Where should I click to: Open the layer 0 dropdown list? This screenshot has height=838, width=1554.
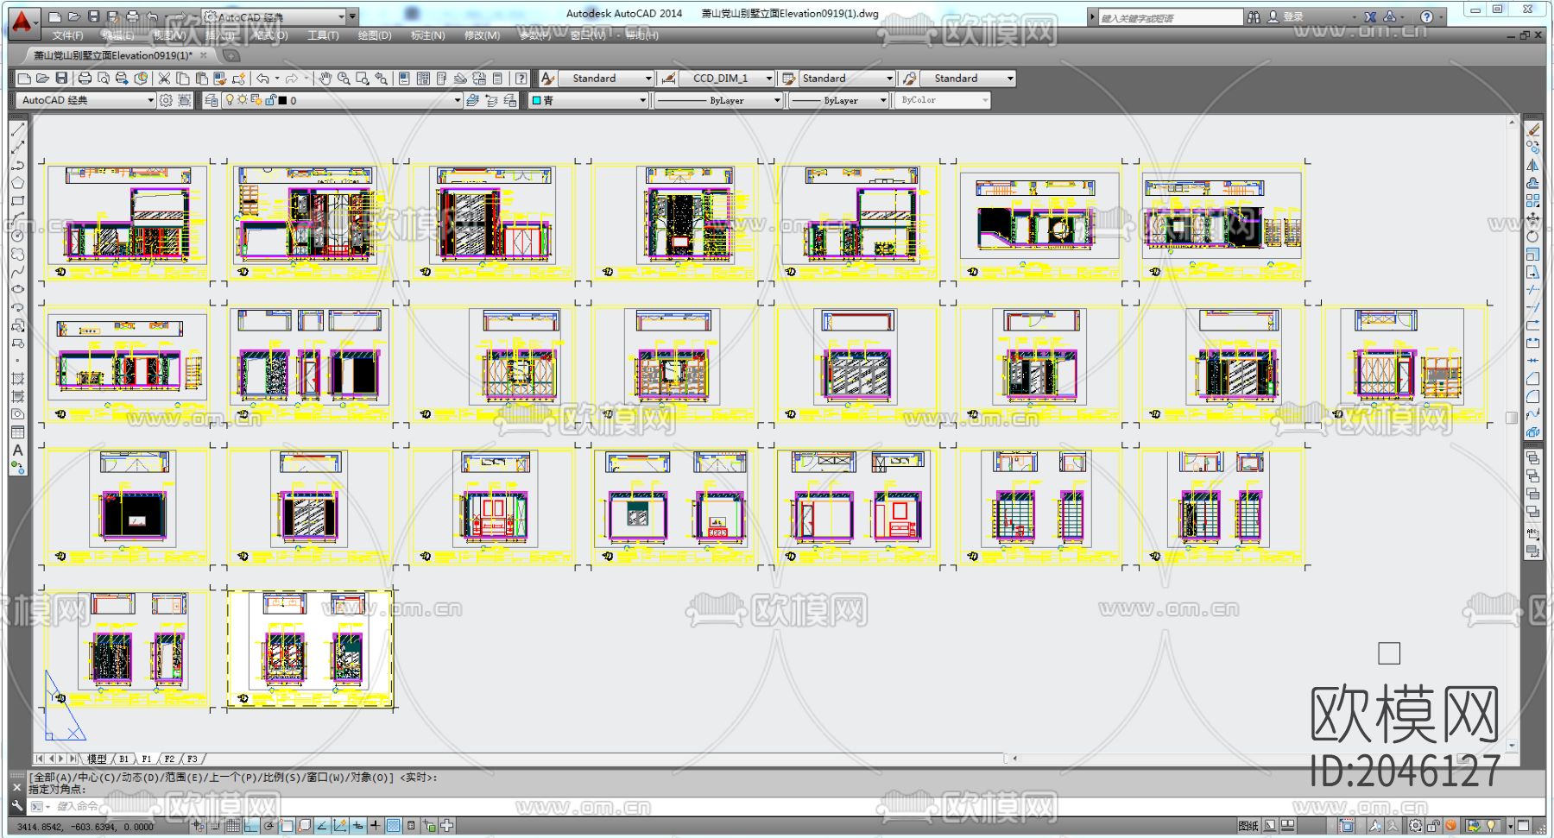point(343,100)
